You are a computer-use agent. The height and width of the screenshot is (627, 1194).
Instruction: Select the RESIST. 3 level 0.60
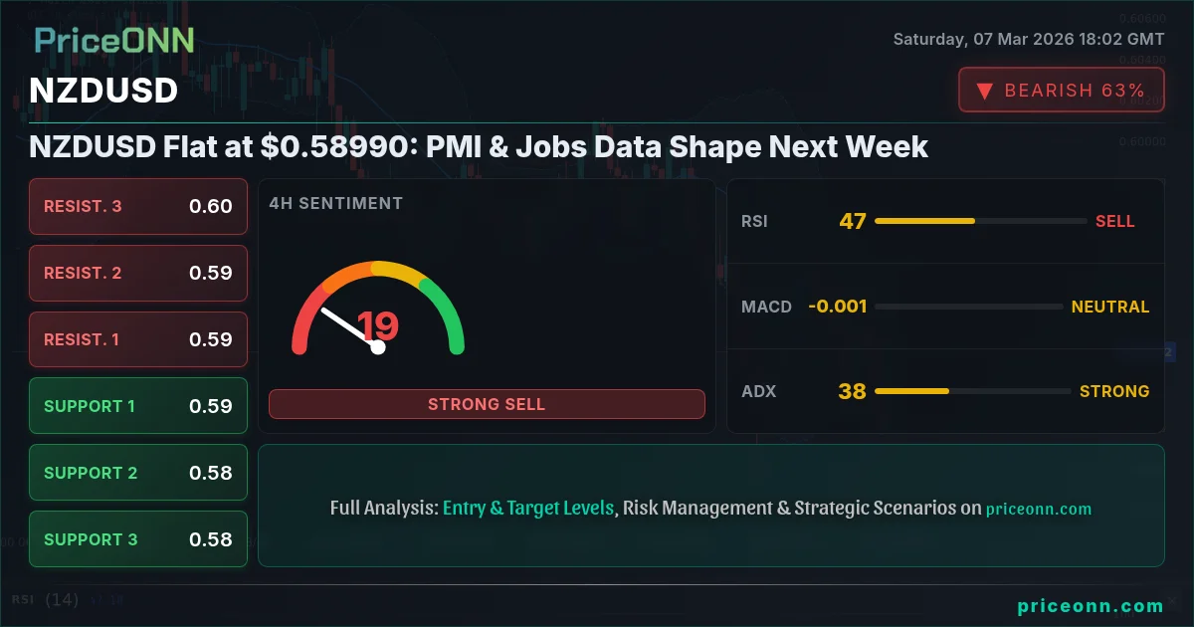coord(138,206)
